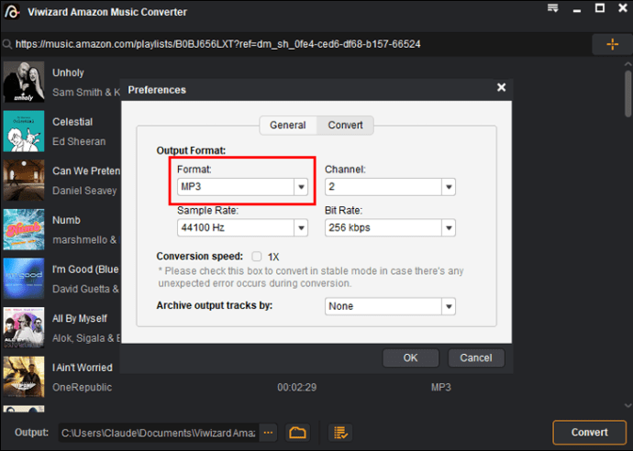The width and height of the screenshot is (633, 451).
Task: Click the All By Myself album cover
Action: (x=24, y=327)
